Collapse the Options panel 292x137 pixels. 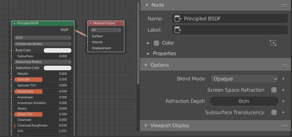146,65
